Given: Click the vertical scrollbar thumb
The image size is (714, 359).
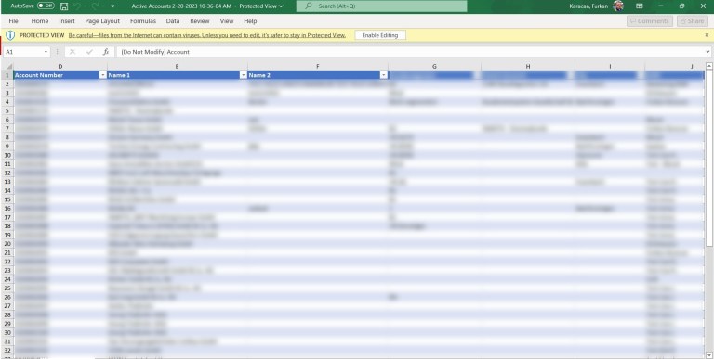Looking at the screenshot, I should [x=709, y=159].
